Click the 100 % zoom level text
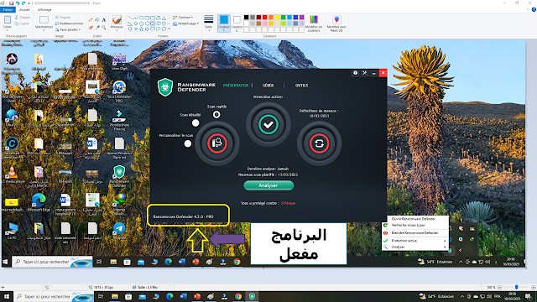The image size is (537, 302). 491,287
